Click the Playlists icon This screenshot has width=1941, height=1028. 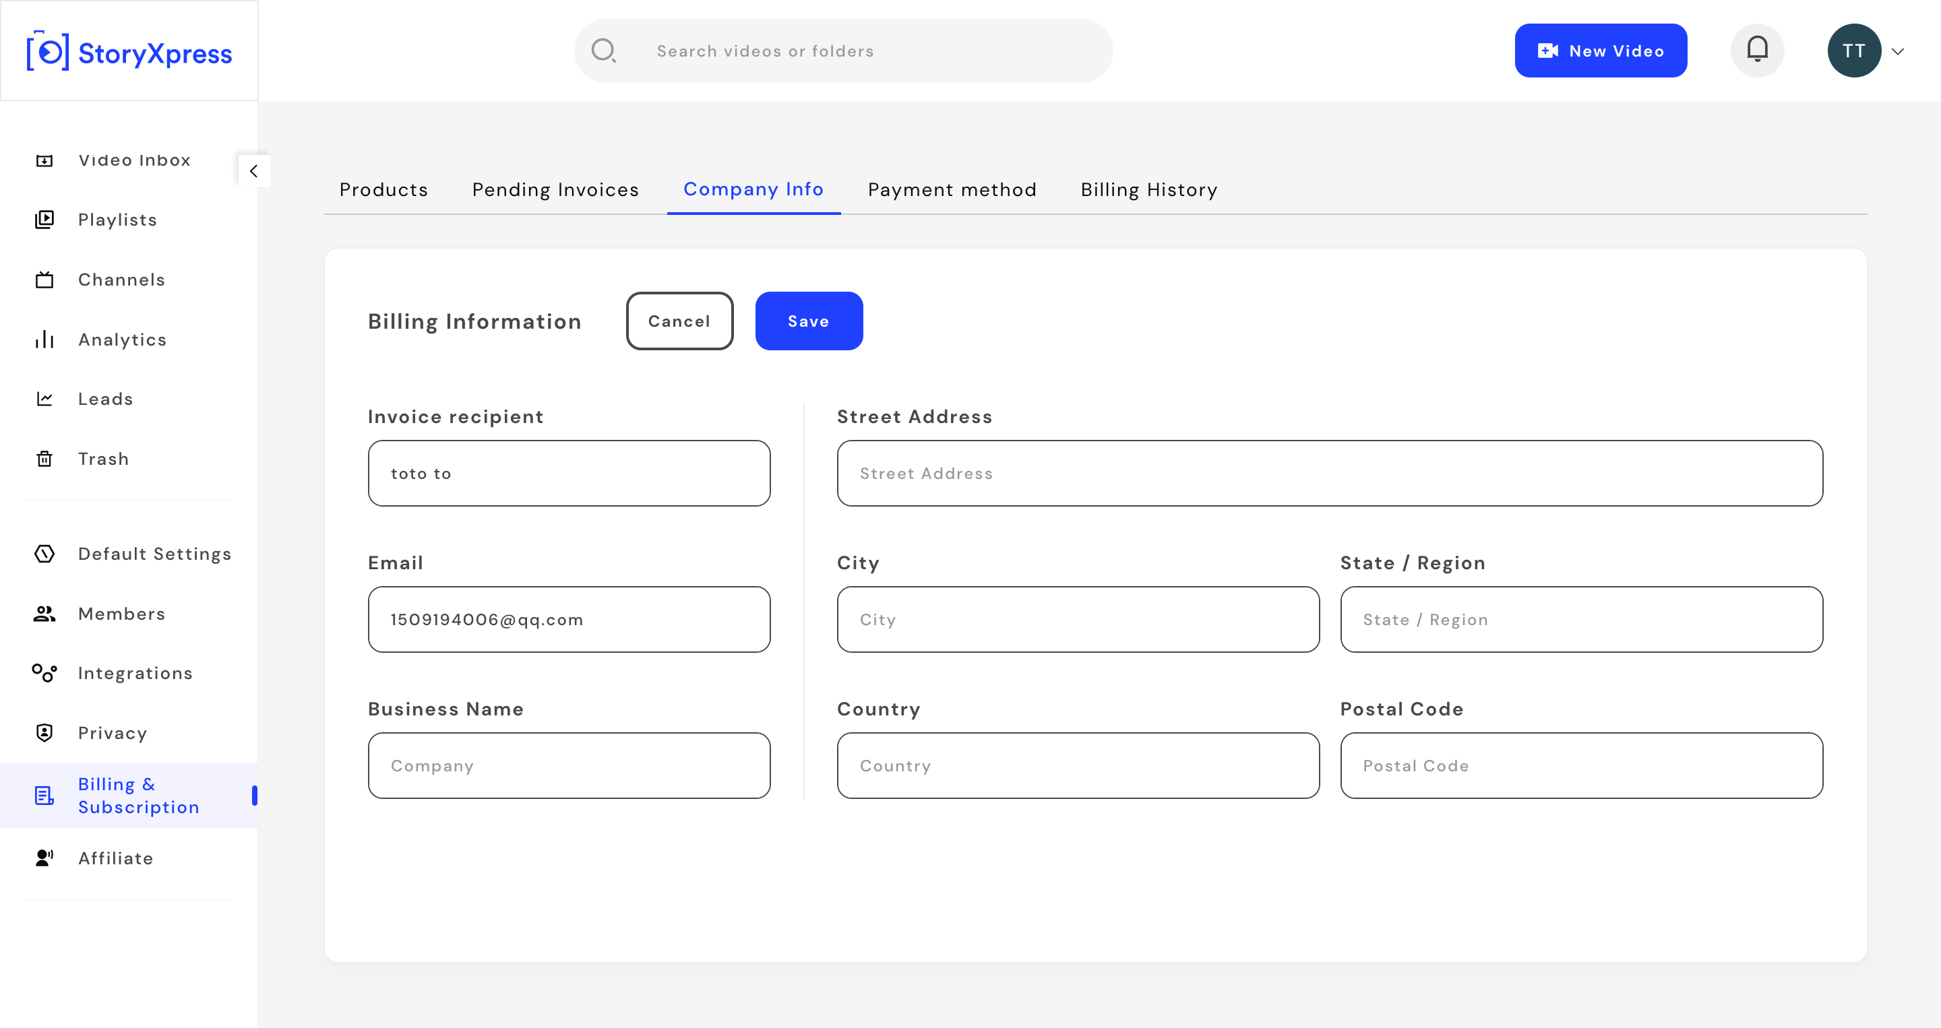coord(44,220)
